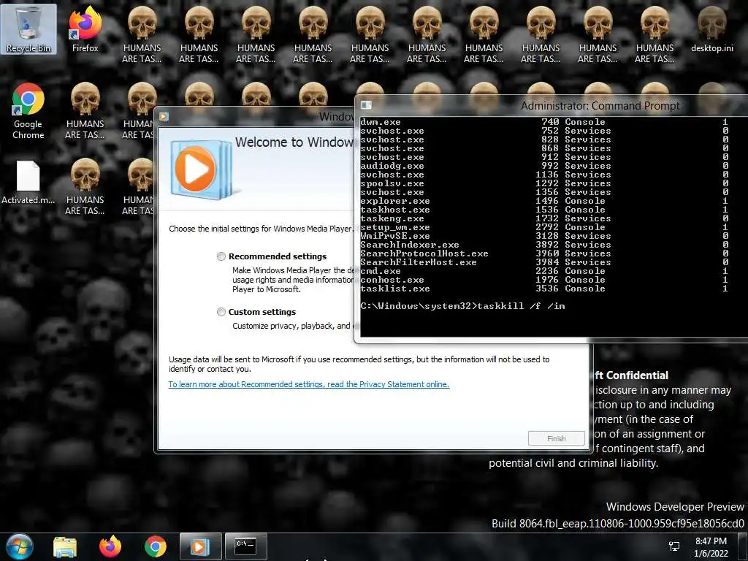Viewport: 748px width, 561px height.
Task: Select the skull icon right of Activated.m... file
Action: [x=85, y=187]
